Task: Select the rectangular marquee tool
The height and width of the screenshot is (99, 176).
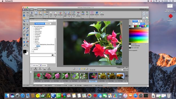Action: 28,21
